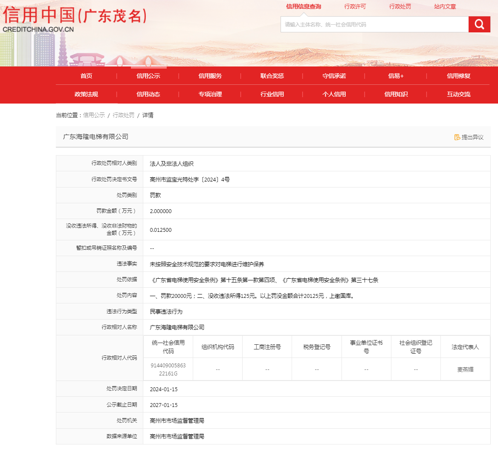Click the 法人及非法人组织 value

point(171,164)
